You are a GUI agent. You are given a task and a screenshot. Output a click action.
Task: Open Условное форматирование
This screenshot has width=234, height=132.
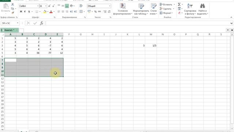pos(123,9)
